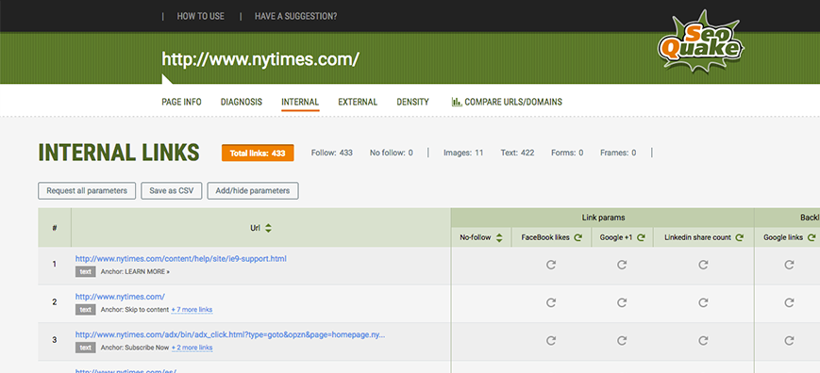Screen dimensions: 820x373
Task: Sort table by Url column arrows
Action: [268, 228]
